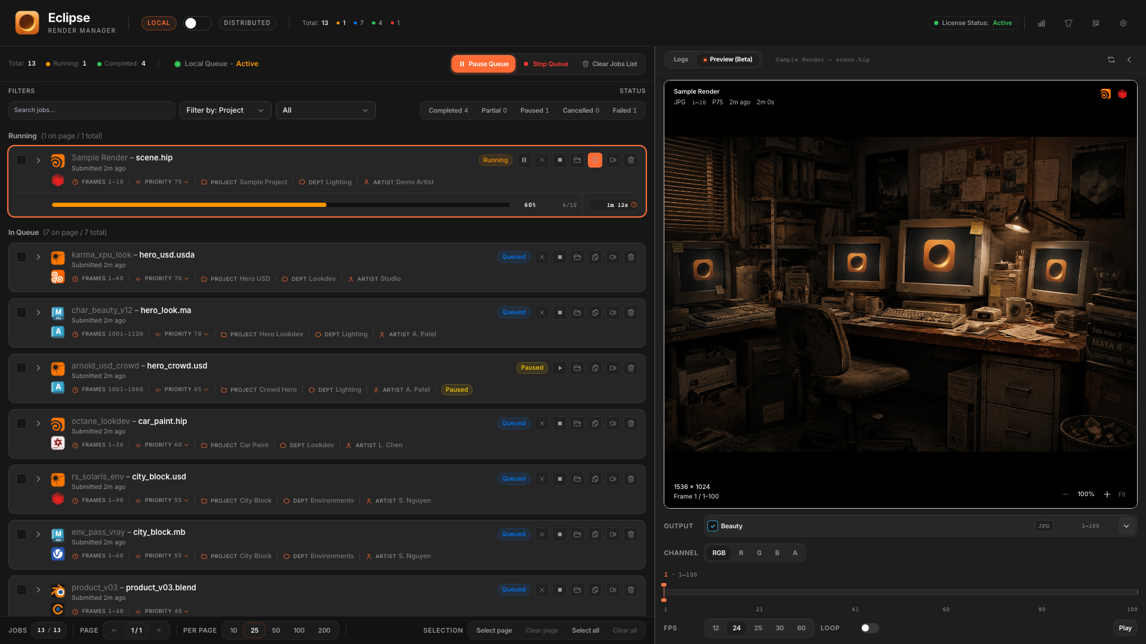Cancel Sample Render with its X icon
Image resolution: width=1146 pixels, height=644 pixels.
[x=542, y=160]
